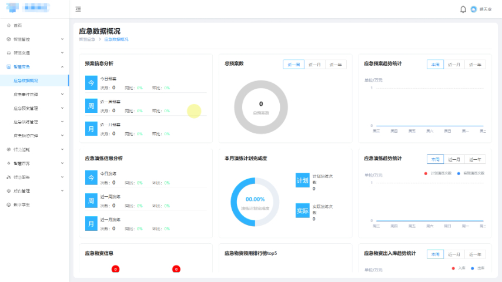
Task: Open the 数字孪生 sidebar entry
Action: tap(34, 205)
